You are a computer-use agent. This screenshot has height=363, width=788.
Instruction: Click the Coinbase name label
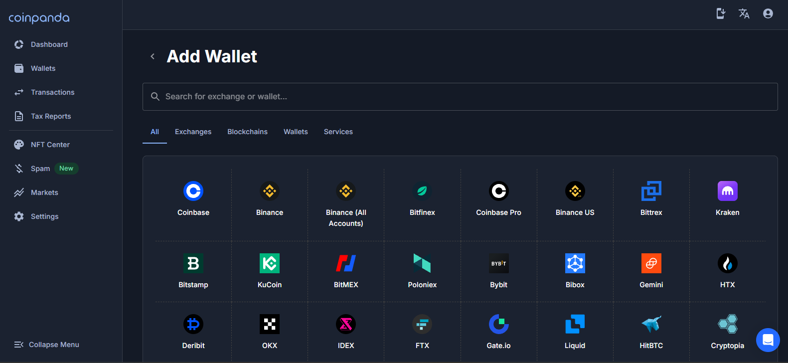[193, 212]
